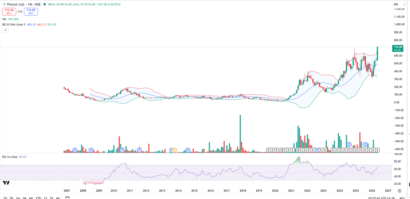Image resolution: width=410 pixels, height=199 pixels.
Task: Click the dividend D marker near 2007
Action: (75, 150)
